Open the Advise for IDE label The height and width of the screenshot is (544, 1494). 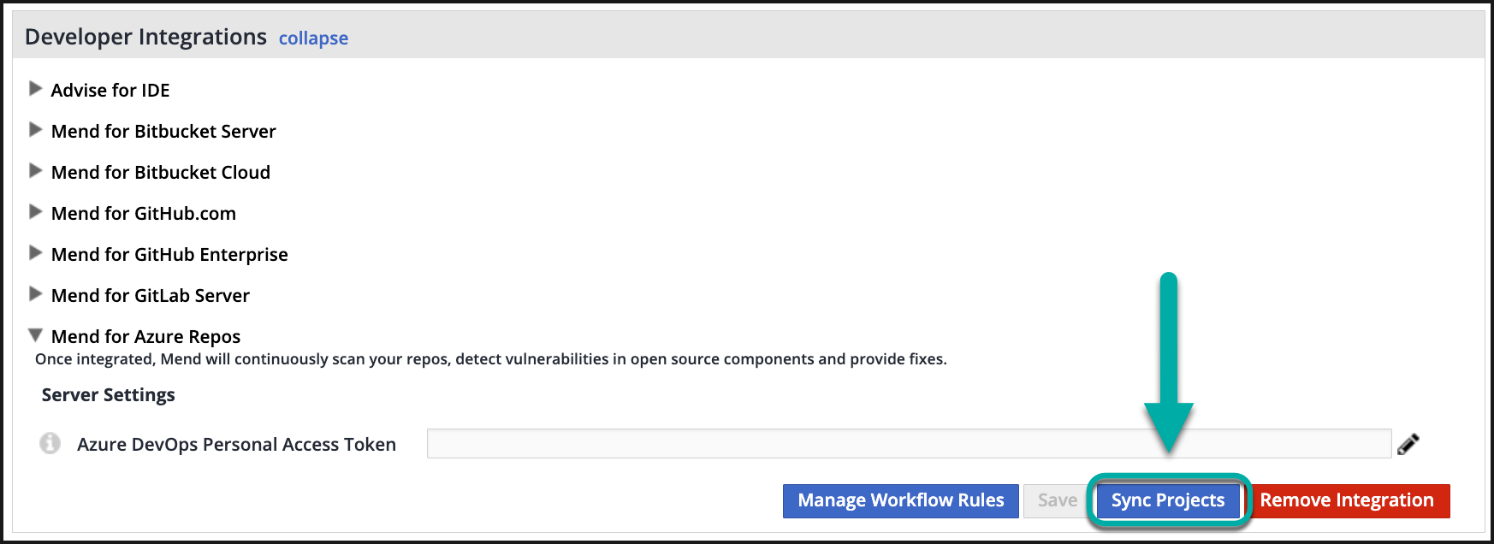pyautogui.click(x=110, y=90)
